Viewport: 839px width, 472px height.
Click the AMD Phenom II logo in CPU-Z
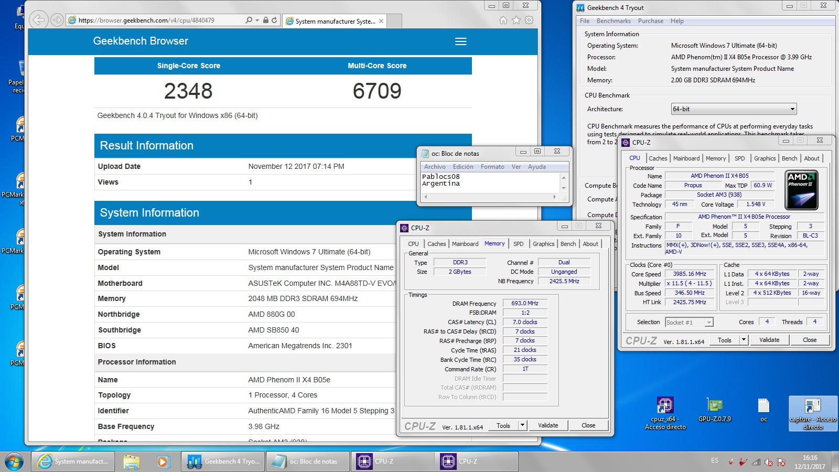[x=801, y=190]
